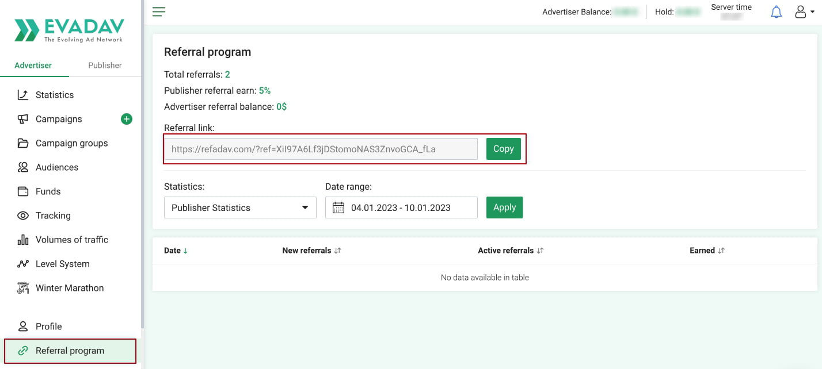Viewport: 822px width, 369px height.
Task: Sort by New referrals column
Action: tap(311, 251)
